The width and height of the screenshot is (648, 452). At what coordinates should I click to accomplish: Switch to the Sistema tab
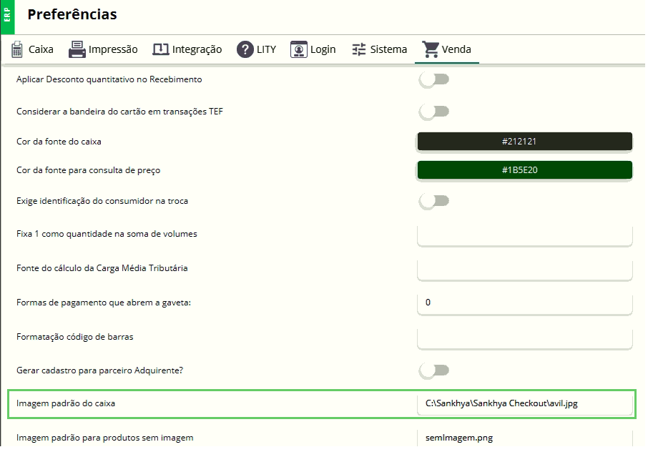(x=379, y=49)
